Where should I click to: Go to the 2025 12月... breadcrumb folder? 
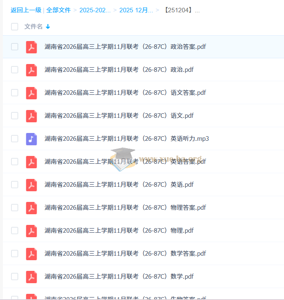tap(136, 10)
